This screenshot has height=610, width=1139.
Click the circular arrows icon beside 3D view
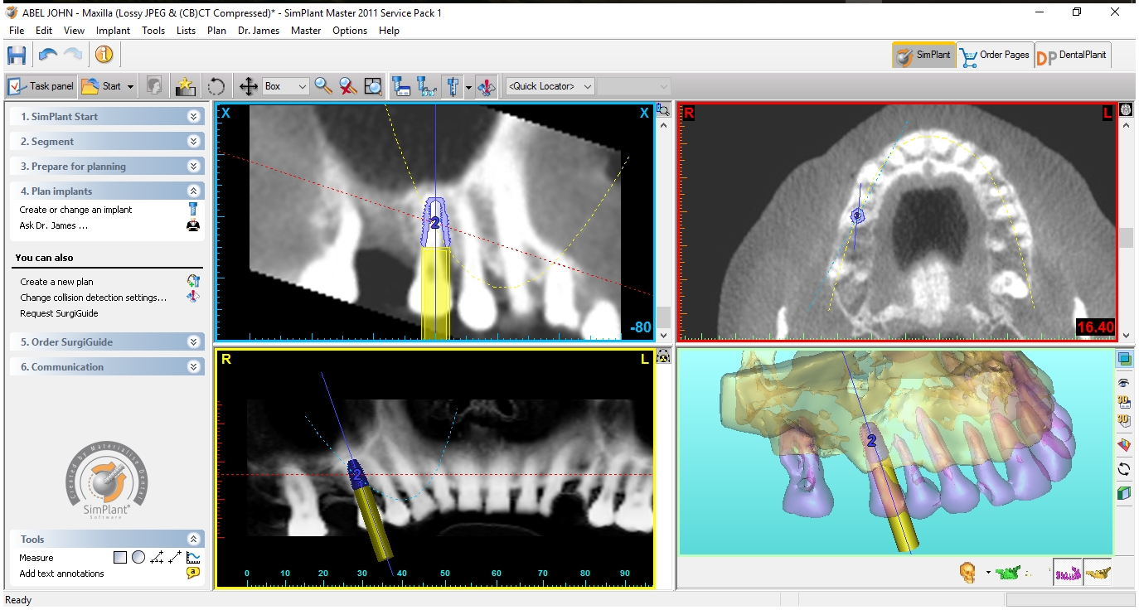[x=1124, y=469]
